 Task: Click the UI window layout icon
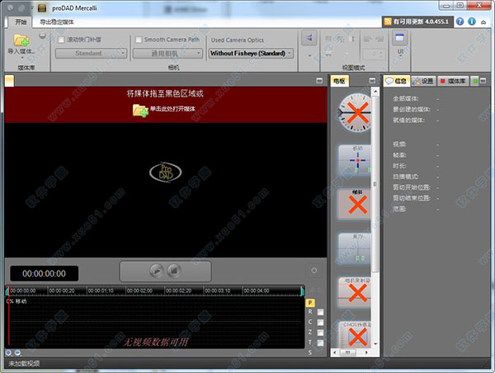399,37
